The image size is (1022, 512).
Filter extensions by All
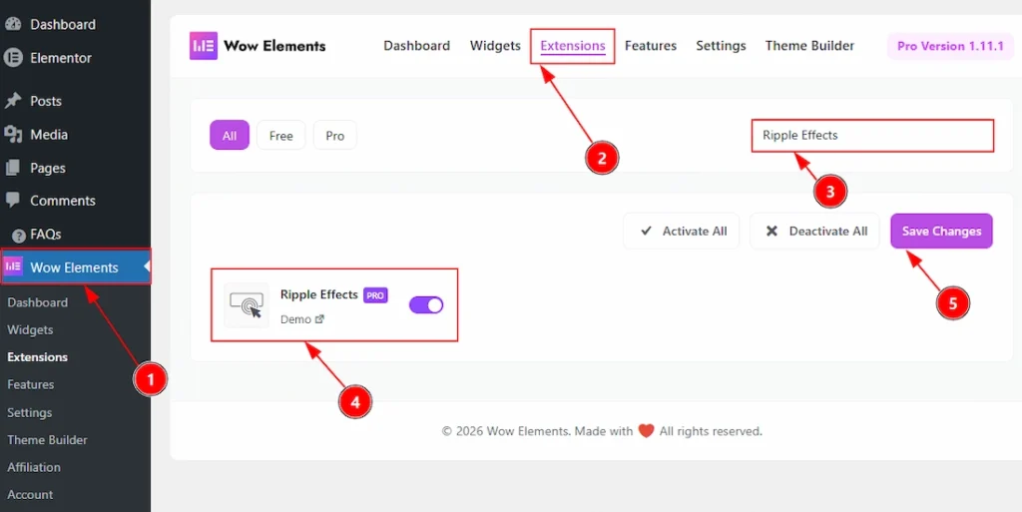(230, 136)
